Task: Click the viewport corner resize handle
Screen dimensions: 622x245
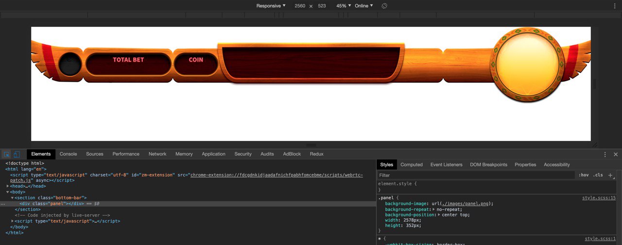Action: [x=595, y=145]
